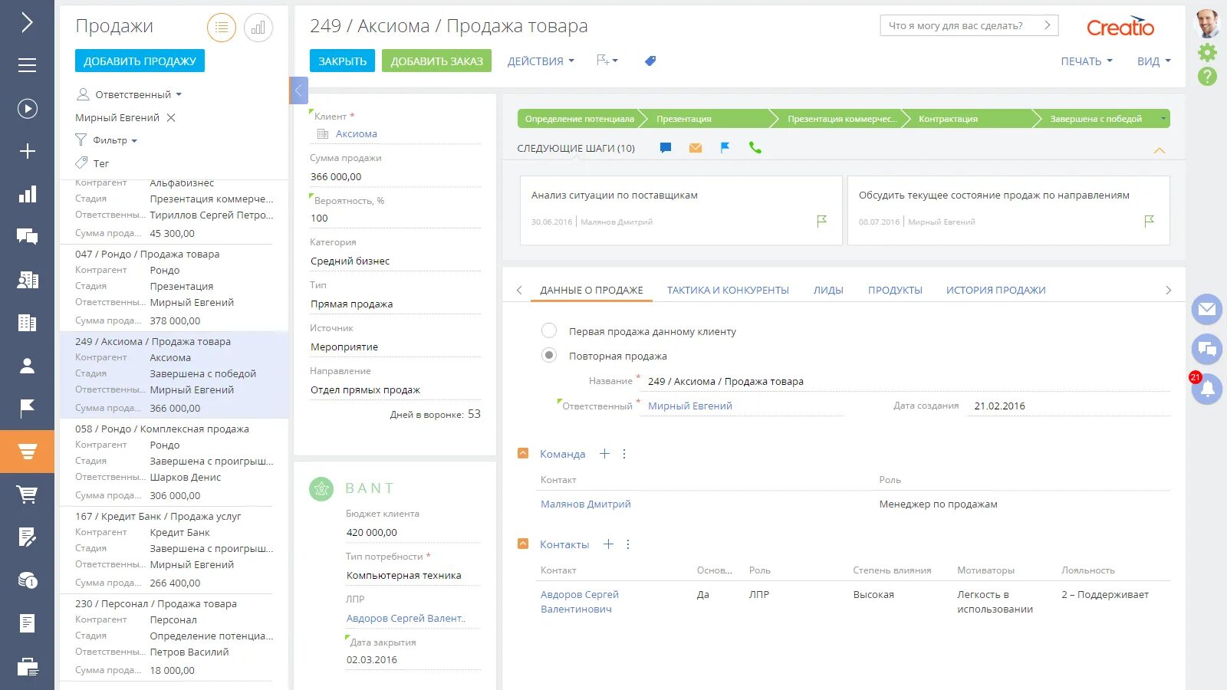The image size is (1227, 690).
Task: Select the Контрактация stage in progress bar
Action: point(949,119)
